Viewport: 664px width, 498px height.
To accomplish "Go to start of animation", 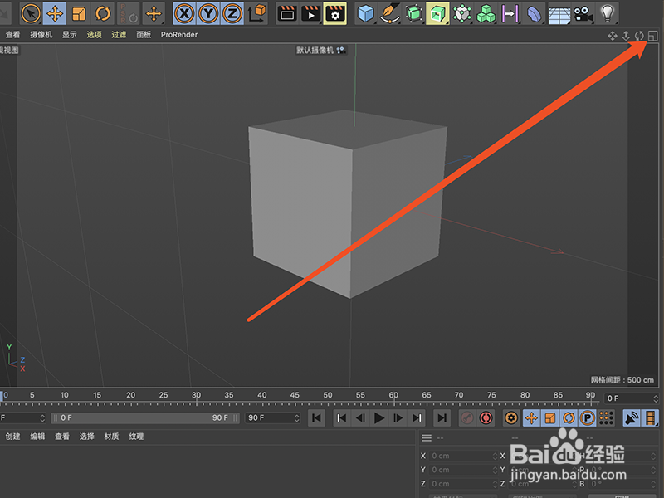I will pyautogui.click(x=316, y=418).
